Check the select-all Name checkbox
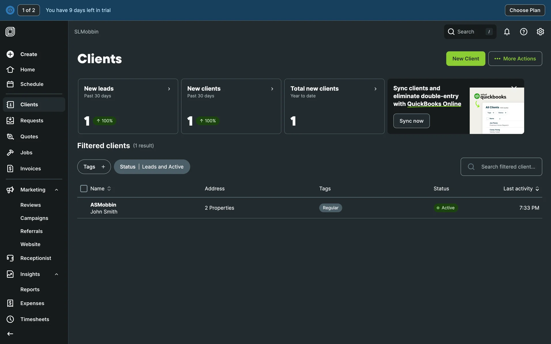The image size is (551, 344). click(84, 189)
